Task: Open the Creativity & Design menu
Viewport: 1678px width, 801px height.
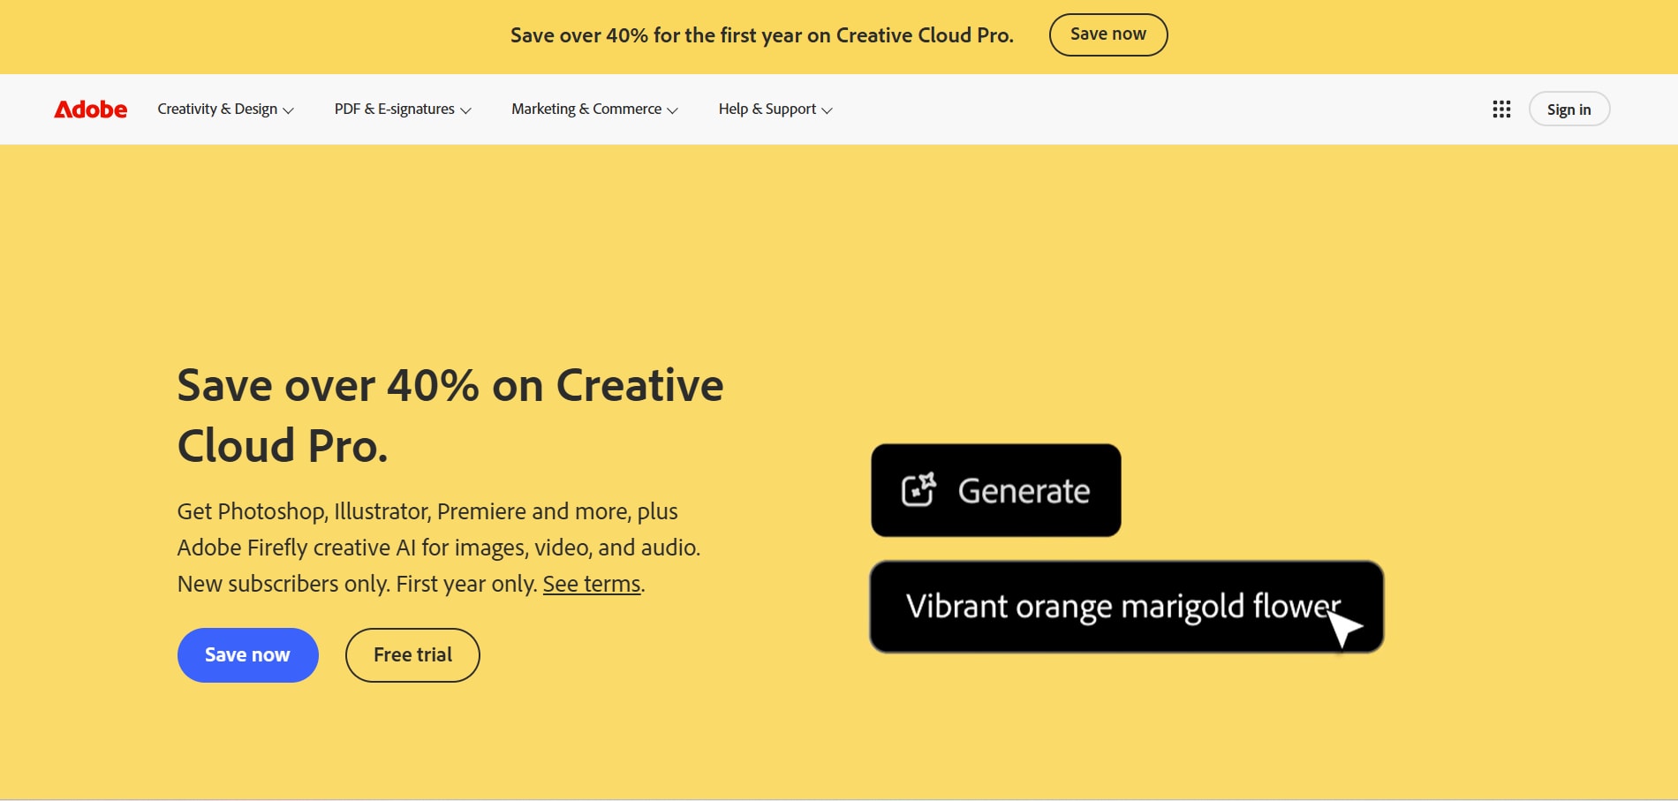Action: [217, 109]
